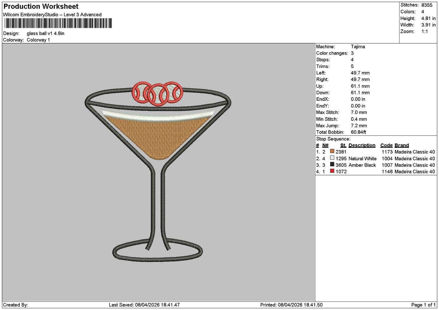Click the Total Bobbin value '60.84ft'
439x310 pixels.
pos(358,132)
